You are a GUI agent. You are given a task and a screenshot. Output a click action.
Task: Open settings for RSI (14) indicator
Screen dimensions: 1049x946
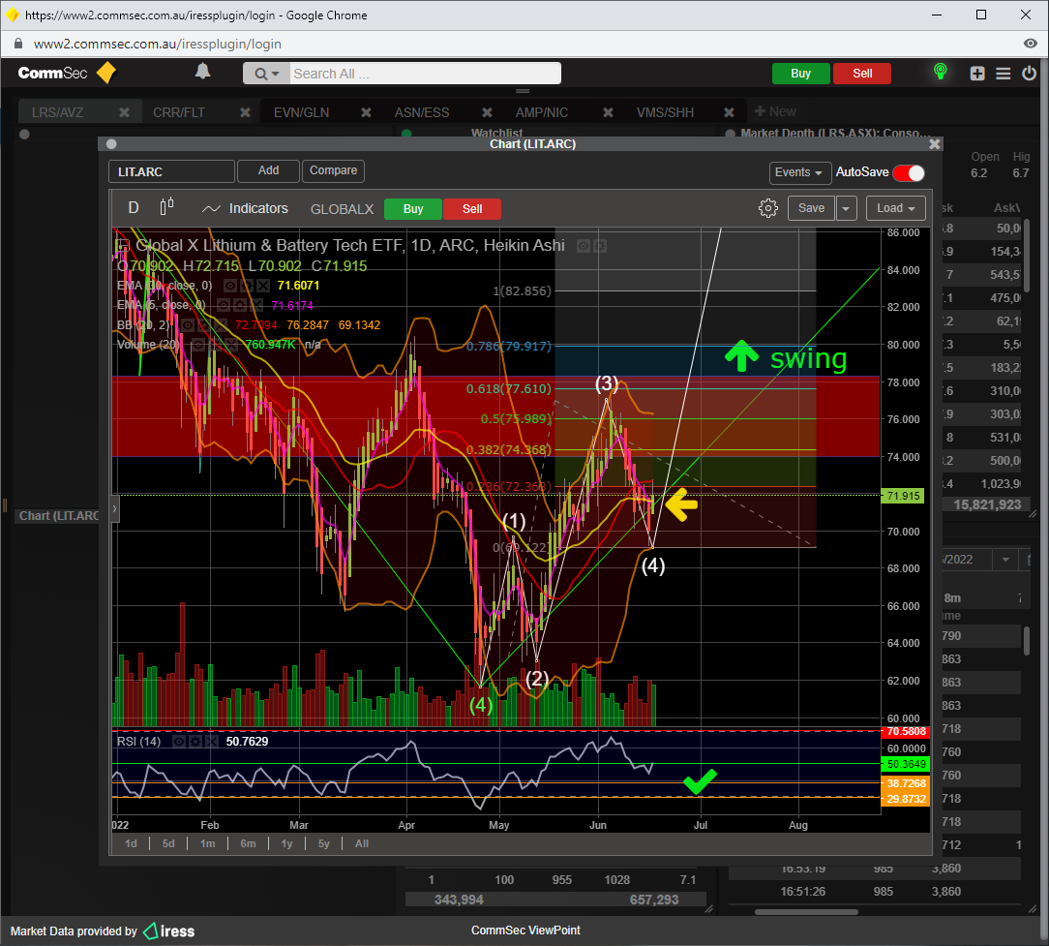[x=195, y=742]
